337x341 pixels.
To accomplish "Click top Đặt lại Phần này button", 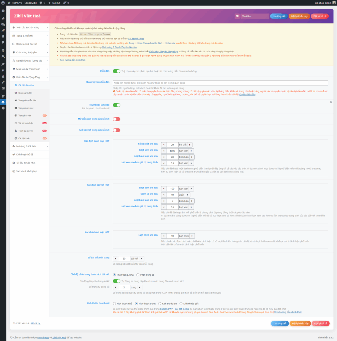I will [x=299, y=16].
